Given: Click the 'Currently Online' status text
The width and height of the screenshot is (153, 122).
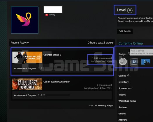Looking at the screenshot, I should 131,43.
